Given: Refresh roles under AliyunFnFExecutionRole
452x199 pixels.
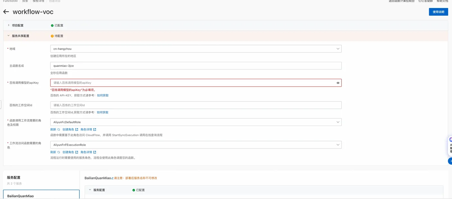Looking at the screenshot, I should click(55, 152).
